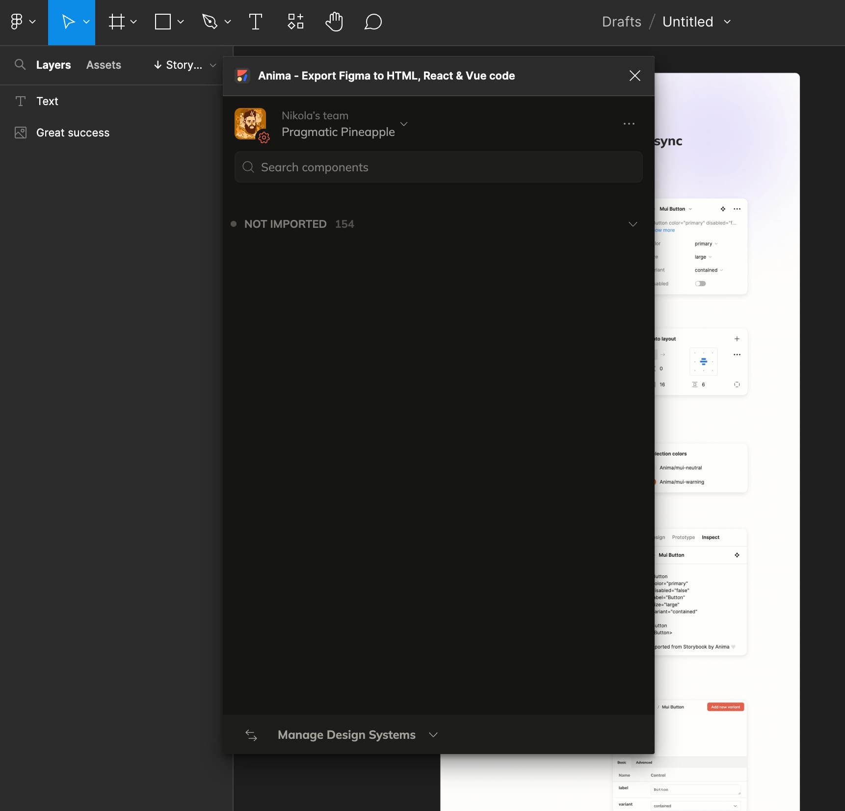Search layers with magnifier icon
The height and width of the screenshot is (811, 845).
(x=20, y=65)
